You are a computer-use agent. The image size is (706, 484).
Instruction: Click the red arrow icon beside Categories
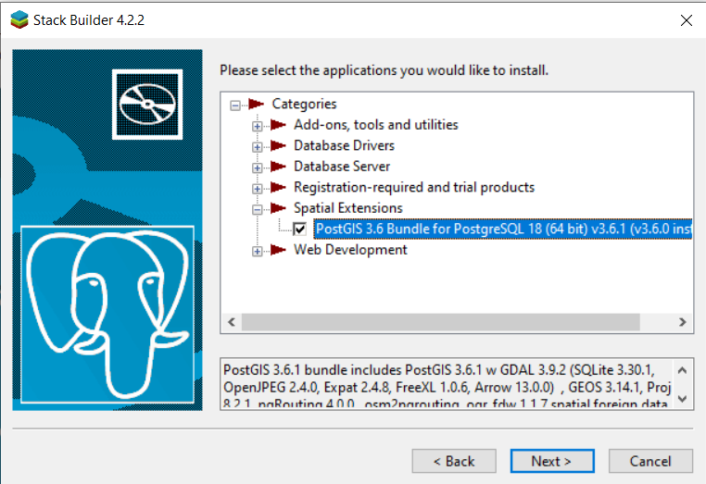(x=257, y=104)
